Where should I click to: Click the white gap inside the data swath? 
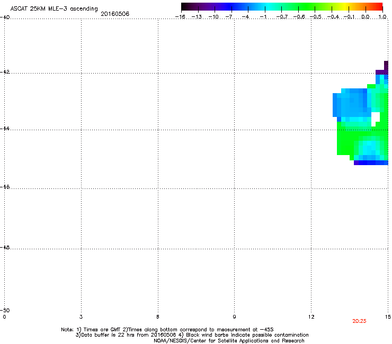(375, 119)
